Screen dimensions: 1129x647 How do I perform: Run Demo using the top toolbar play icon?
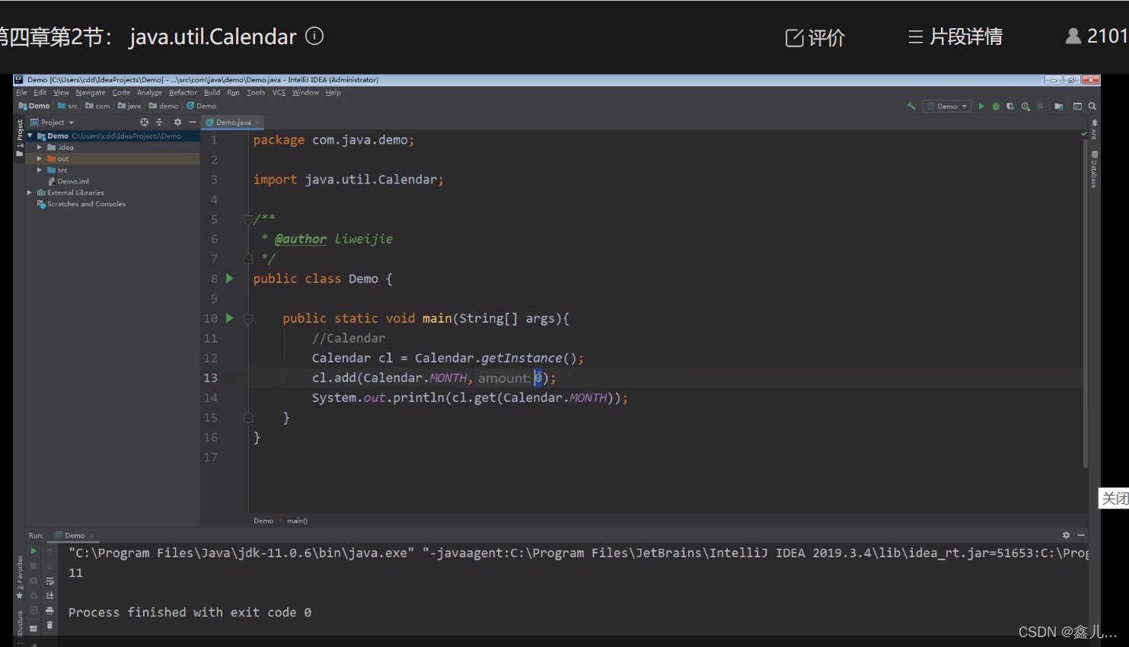[x=981, y=106]
